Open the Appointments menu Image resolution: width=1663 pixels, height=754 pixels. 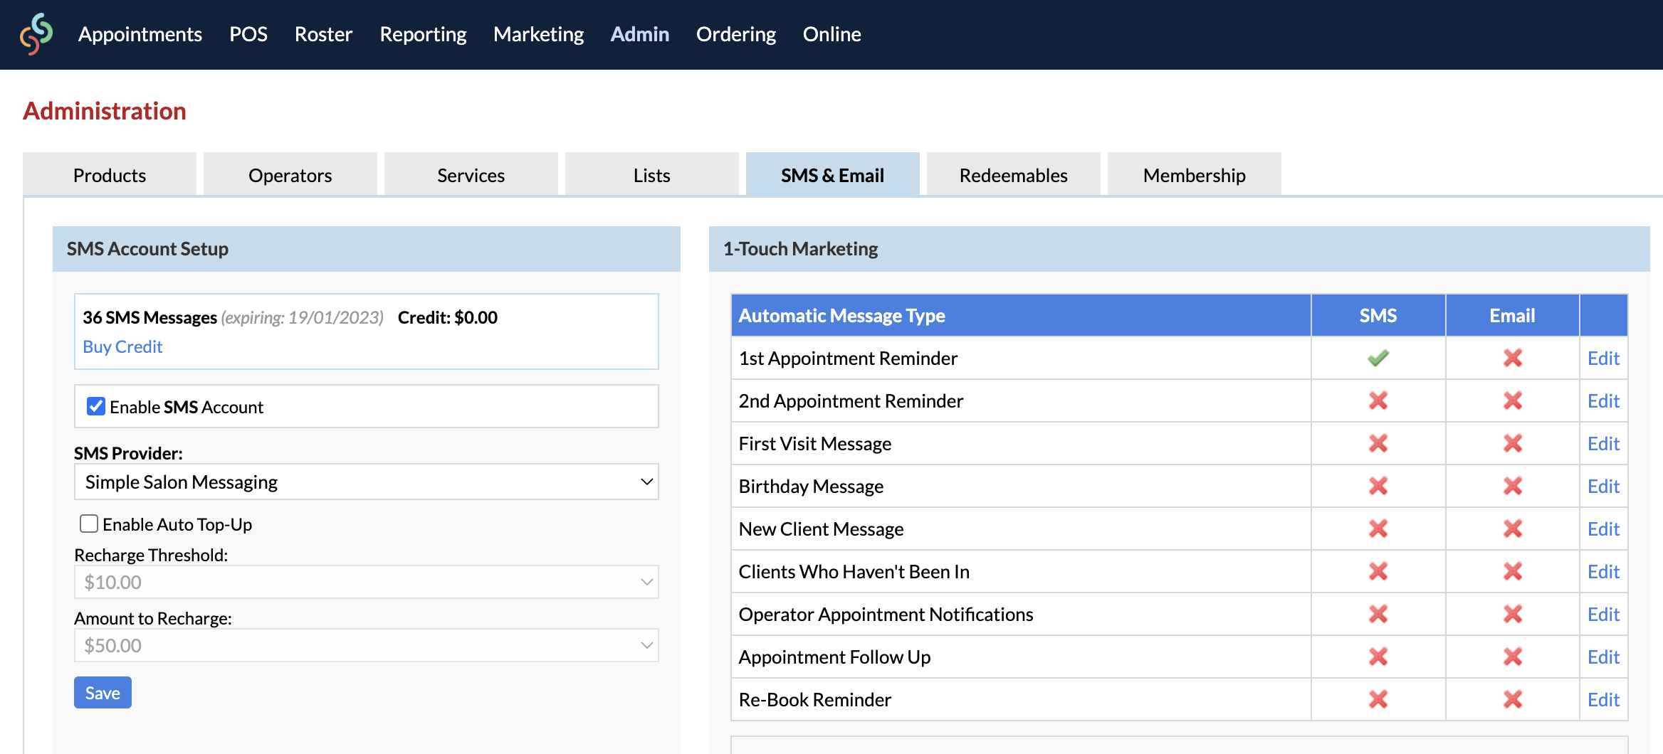pos(140,34)
